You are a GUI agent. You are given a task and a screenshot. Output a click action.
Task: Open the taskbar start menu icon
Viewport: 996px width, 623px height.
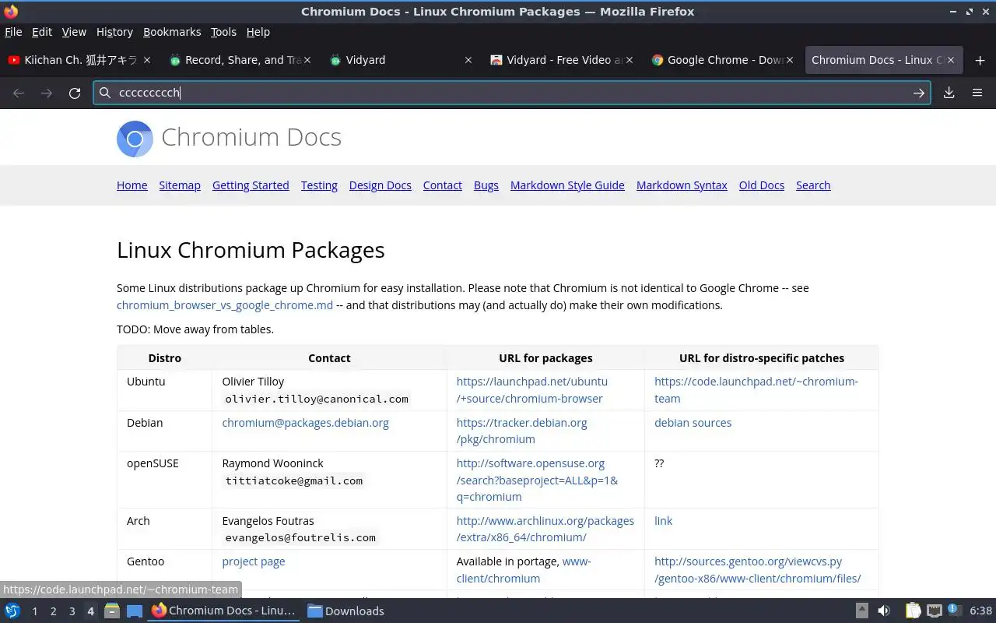pyautogui.click(x=12, y=611)
